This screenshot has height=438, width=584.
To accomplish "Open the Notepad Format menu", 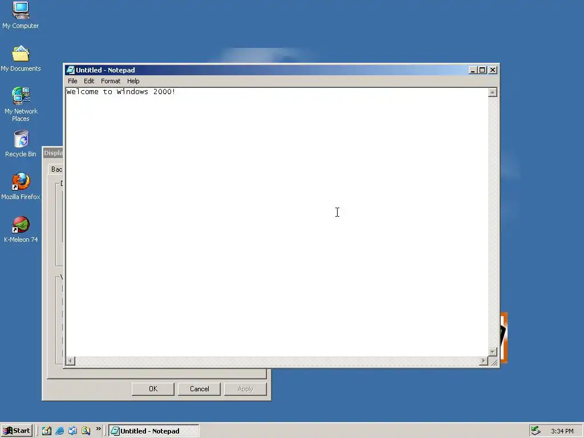I will [x=111, y=81].
